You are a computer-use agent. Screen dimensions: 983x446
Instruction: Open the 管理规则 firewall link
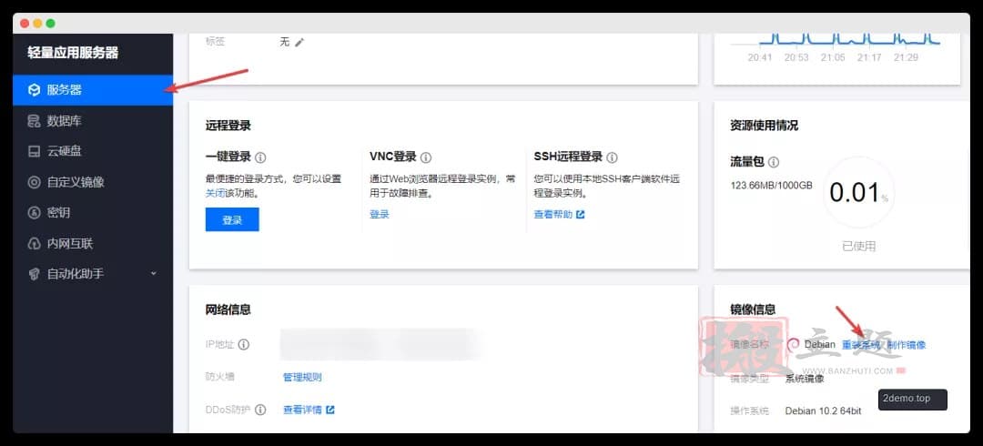(302, 377)
